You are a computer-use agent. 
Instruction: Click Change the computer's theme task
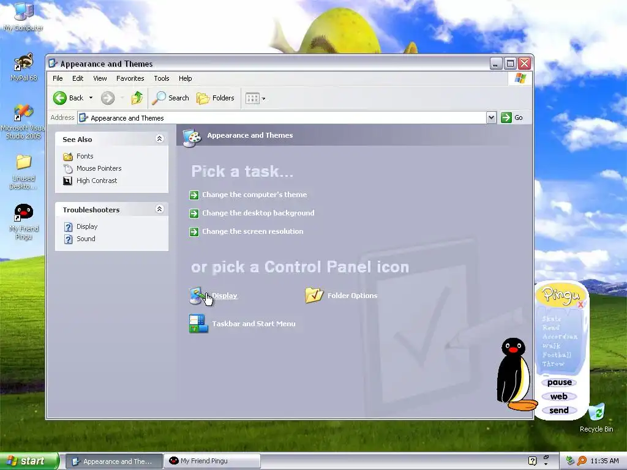(254, 195)
